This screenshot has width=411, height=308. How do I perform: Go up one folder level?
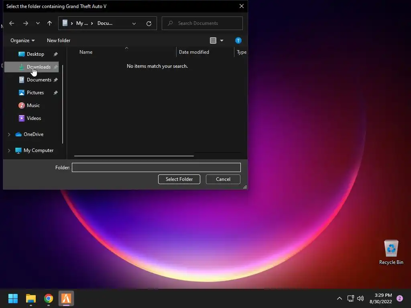click(49, 23)
